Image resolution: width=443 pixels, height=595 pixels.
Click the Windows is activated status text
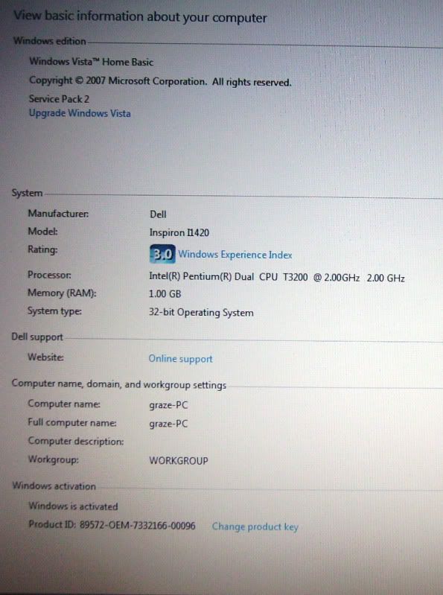tap(73, 506)
